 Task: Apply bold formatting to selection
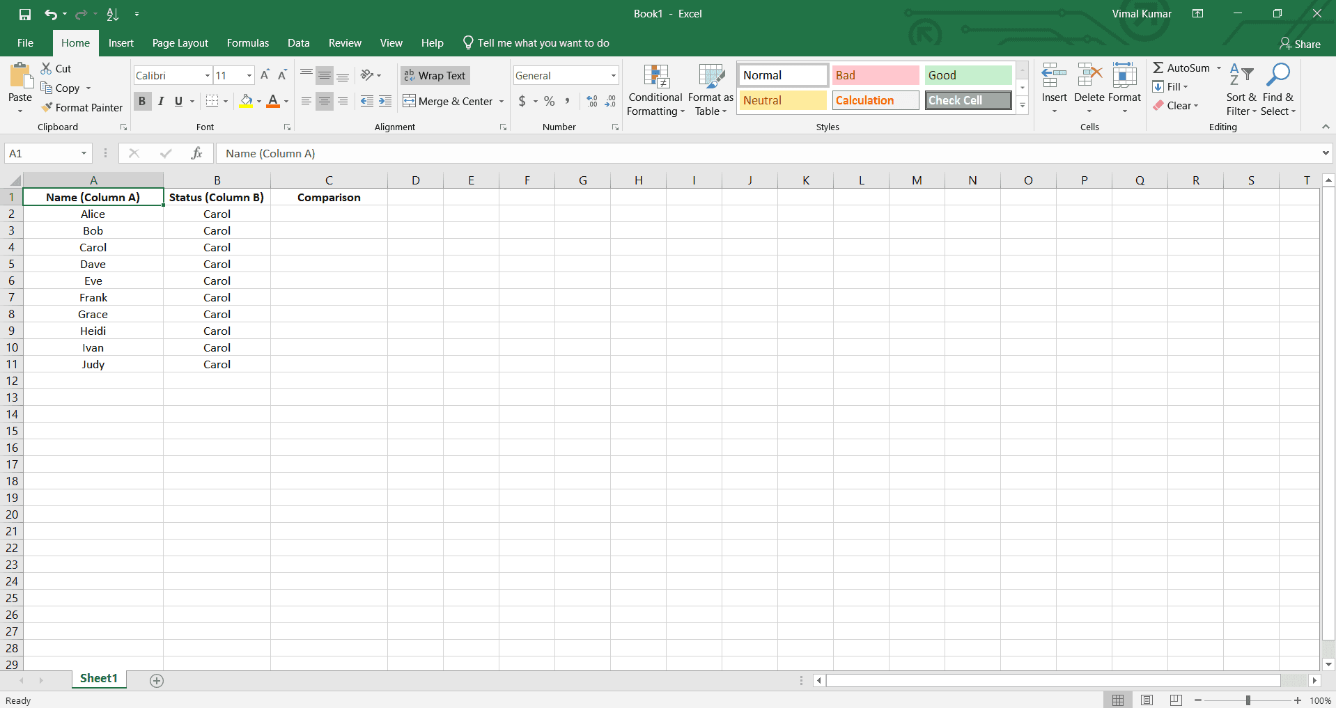(x=141, y=101)
